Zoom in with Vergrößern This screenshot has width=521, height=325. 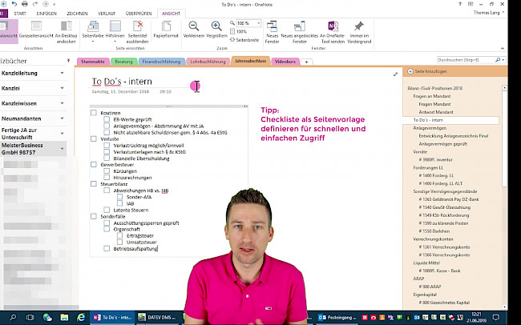coord(216,30)
